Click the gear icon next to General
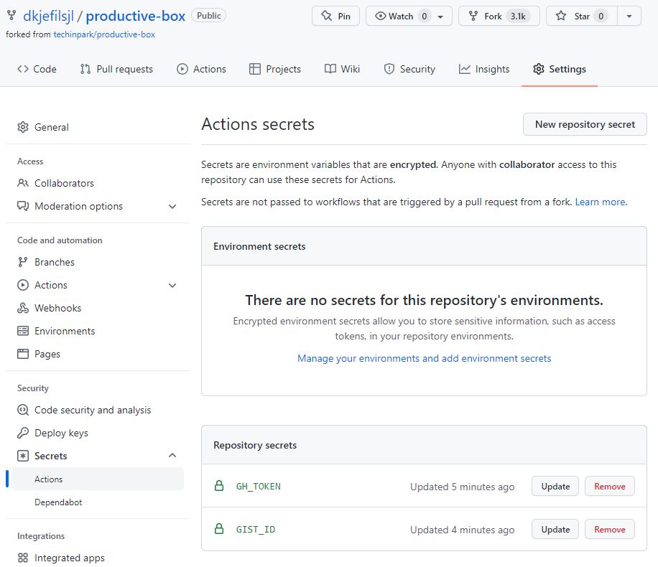The height and width of the screenshot is (567, 658). point(23,127)
